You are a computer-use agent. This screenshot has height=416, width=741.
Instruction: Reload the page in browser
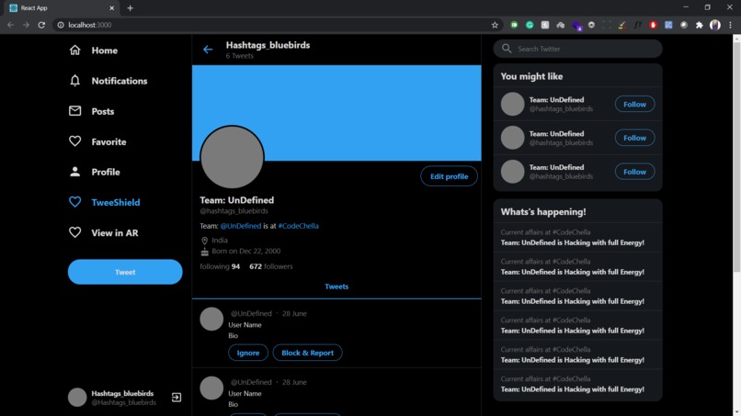click(x=41, y=25)
